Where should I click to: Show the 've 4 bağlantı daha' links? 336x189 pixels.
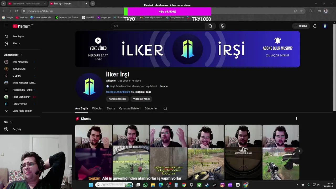[141, 92]
